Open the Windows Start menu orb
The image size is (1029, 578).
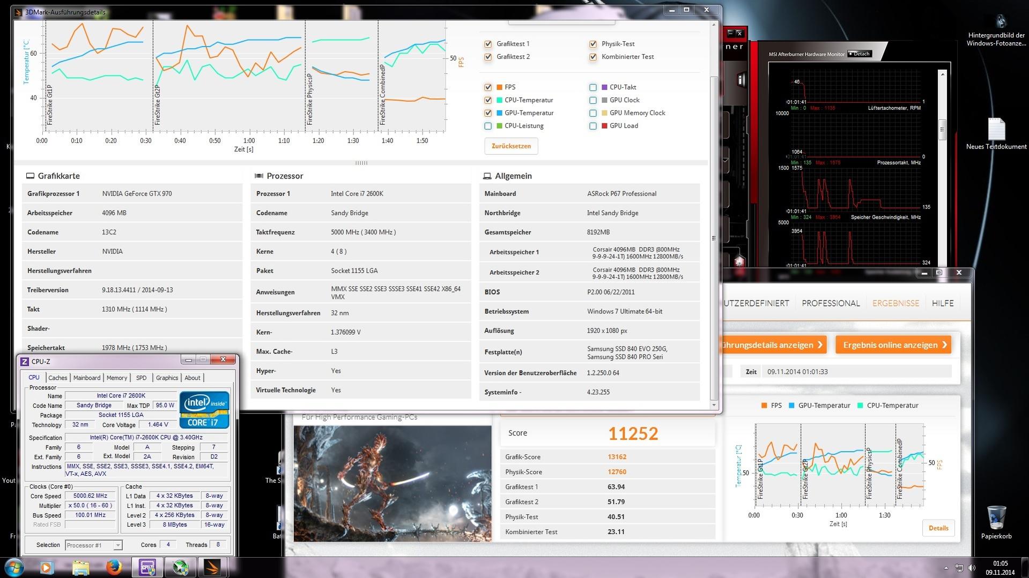(14, 567)
